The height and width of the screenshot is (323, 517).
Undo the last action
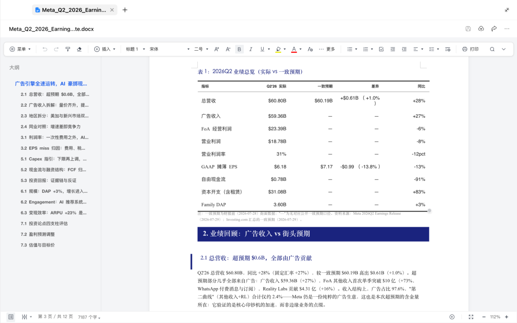(45, 49)
